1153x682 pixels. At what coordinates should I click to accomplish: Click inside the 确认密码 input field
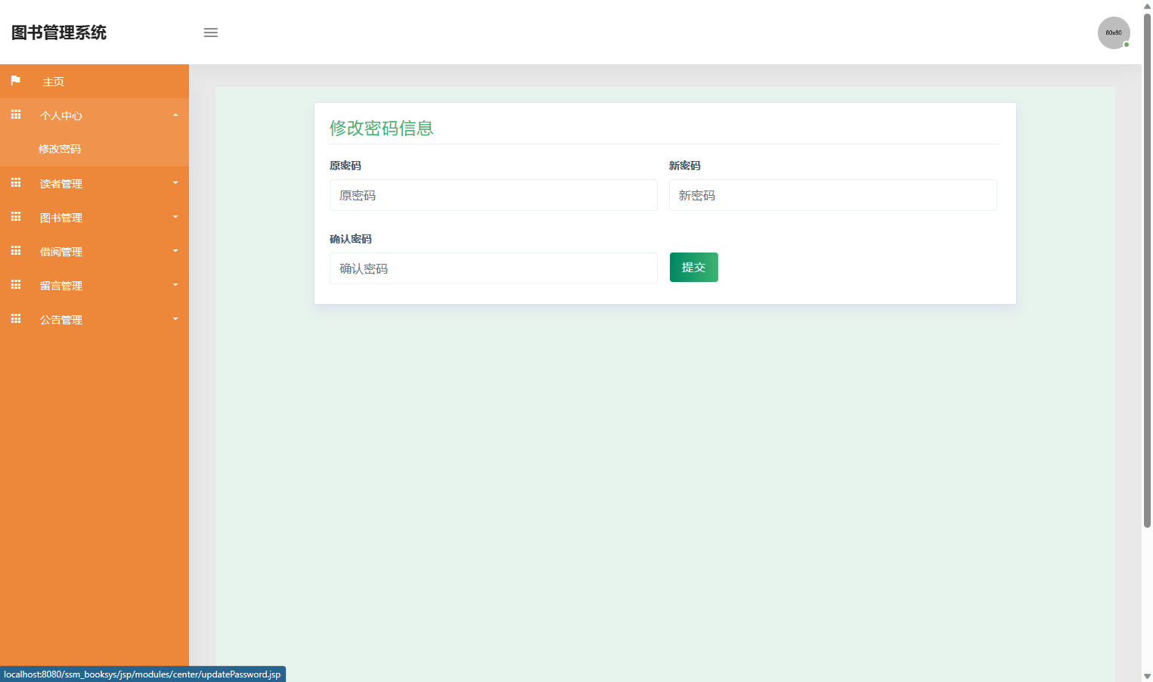click(493, 268)
